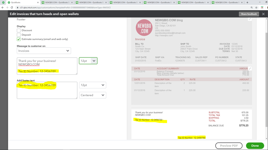
Task: View site info lock icon
Action: pos(17,7)
